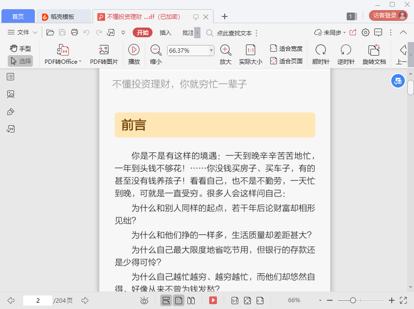Toggle eye protection mode icon in status bar
Viewport: 414px width, 309px height.
144,300
